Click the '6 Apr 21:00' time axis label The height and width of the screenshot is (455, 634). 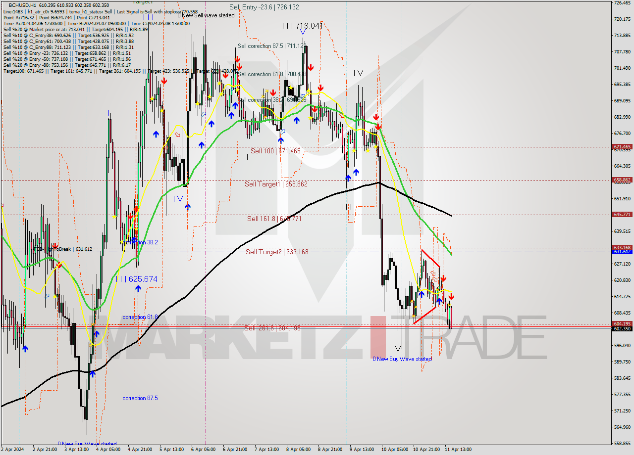235,450
